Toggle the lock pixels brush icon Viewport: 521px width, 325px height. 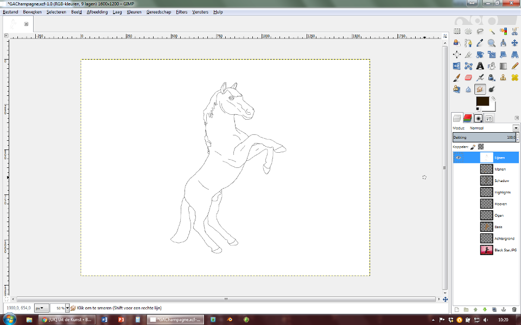click(473, 147)
